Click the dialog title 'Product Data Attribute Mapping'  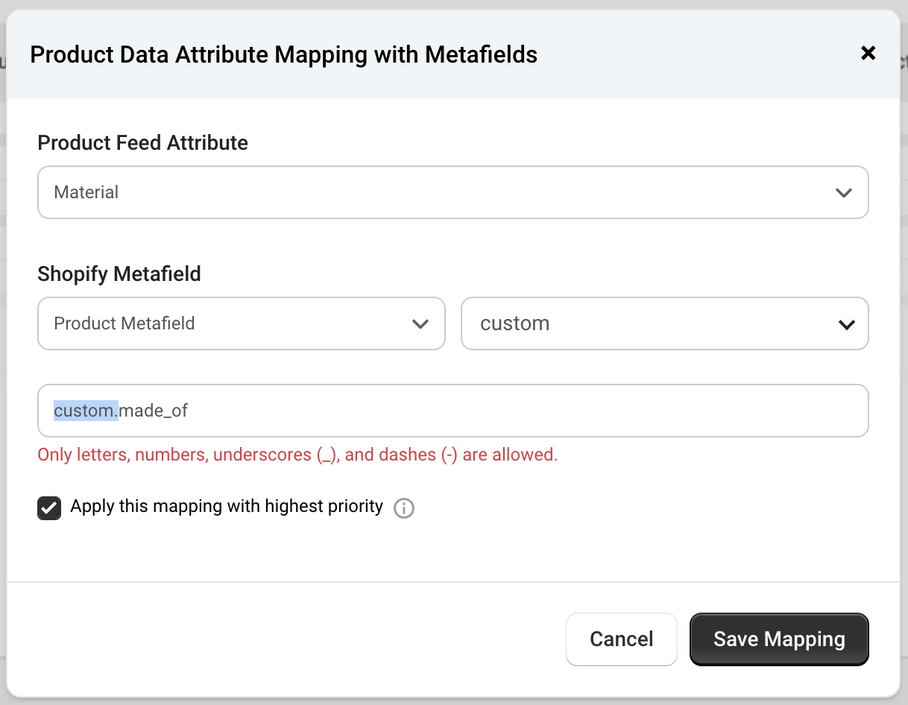(283, 54)
